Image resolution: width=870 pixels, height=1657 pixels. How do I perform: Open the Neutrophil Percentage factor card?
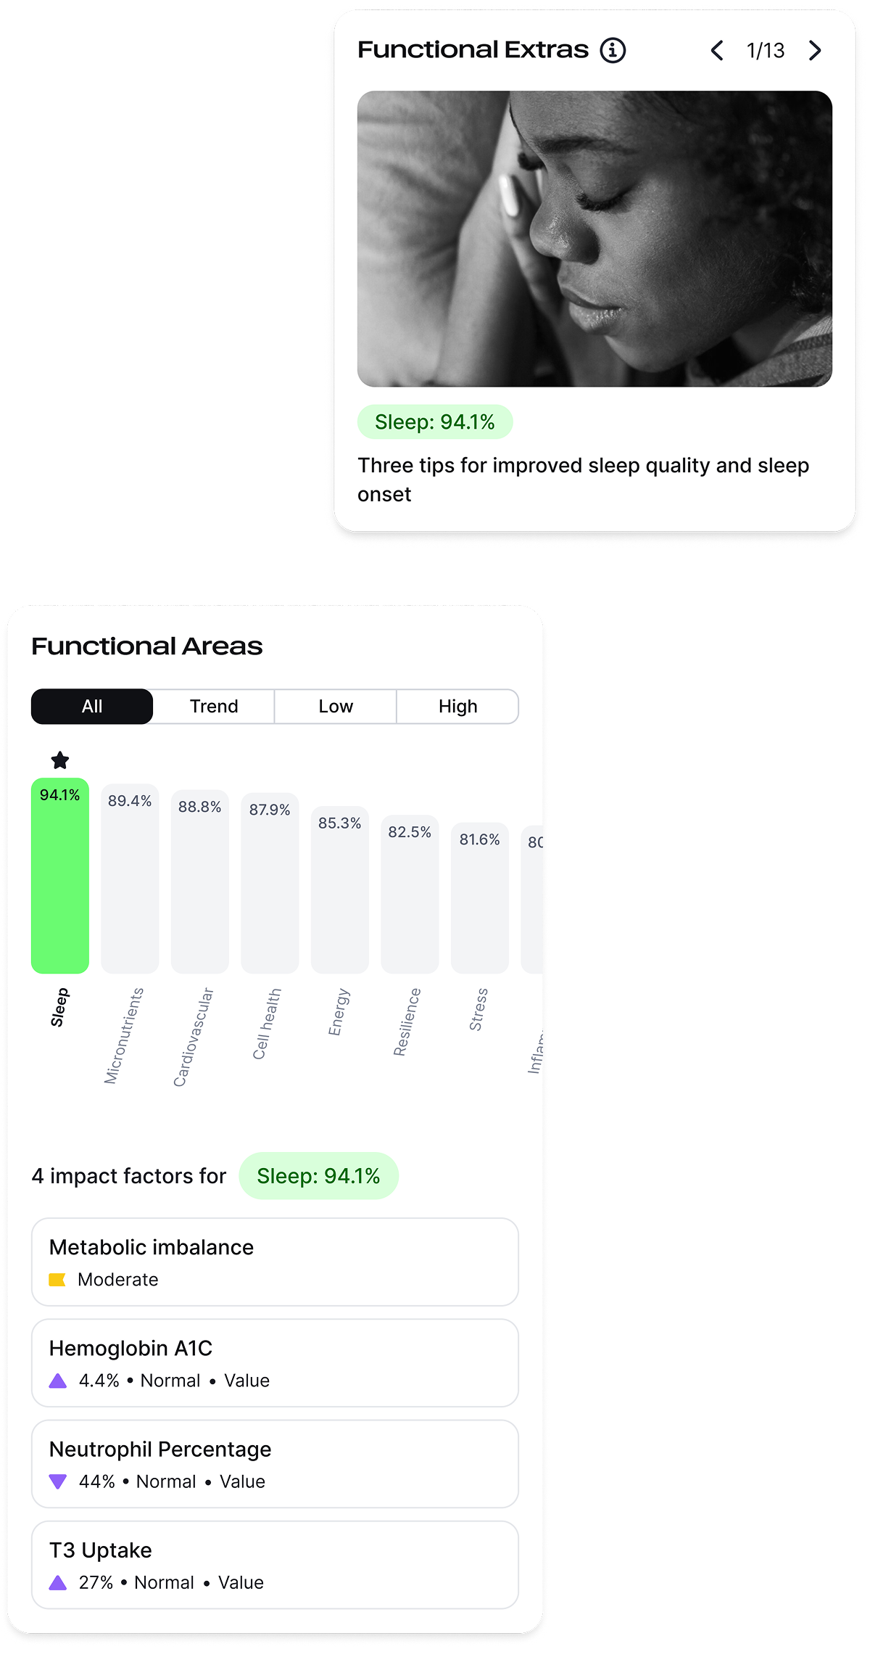click(x=275, y=1464)
